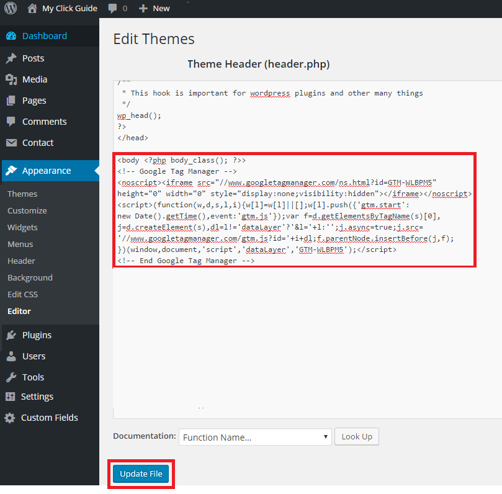Select the Appearance menu

[50, 171]
